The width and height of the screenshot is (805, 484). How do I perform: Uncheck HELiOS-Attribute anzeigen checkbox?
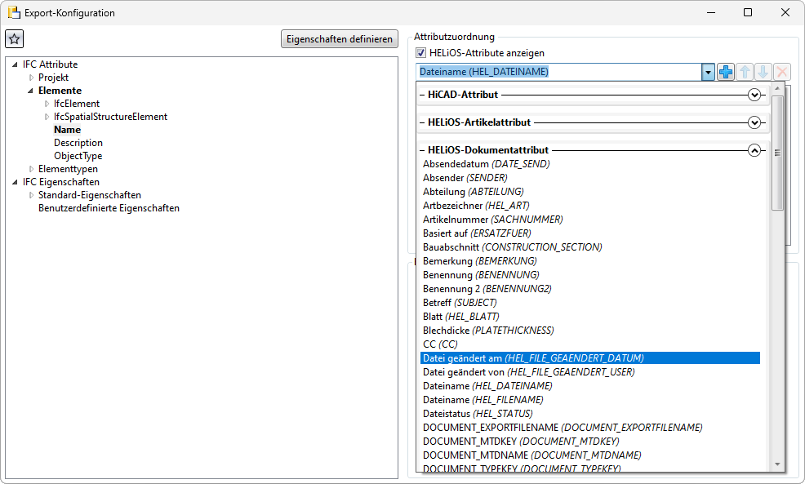pos(421,53)
